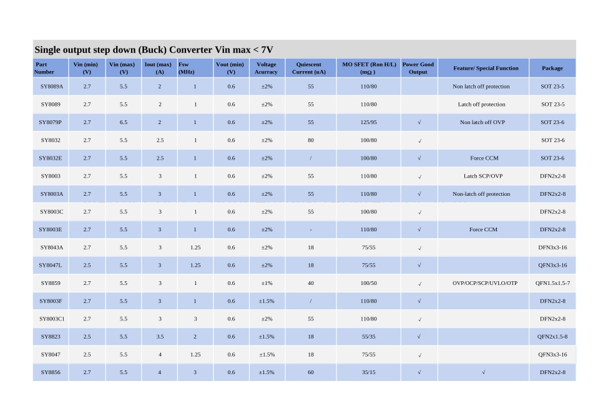The height and width of the screenshot is (419, 593).
Task: Click the "Vin (min) (V)" column header
Action: pos(87,68)
